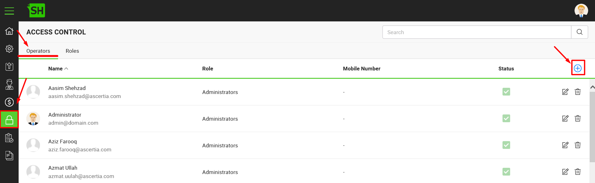
Task: Add a new operator with plus icon
Action: 578,68
